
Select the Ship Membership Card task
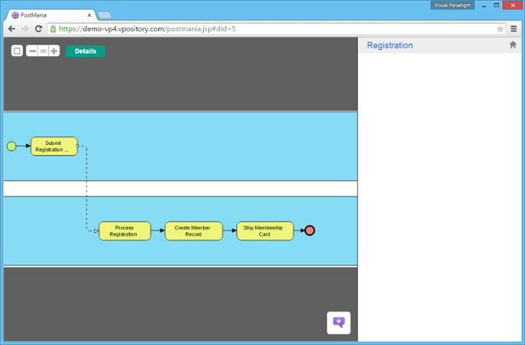coord(265,230)
